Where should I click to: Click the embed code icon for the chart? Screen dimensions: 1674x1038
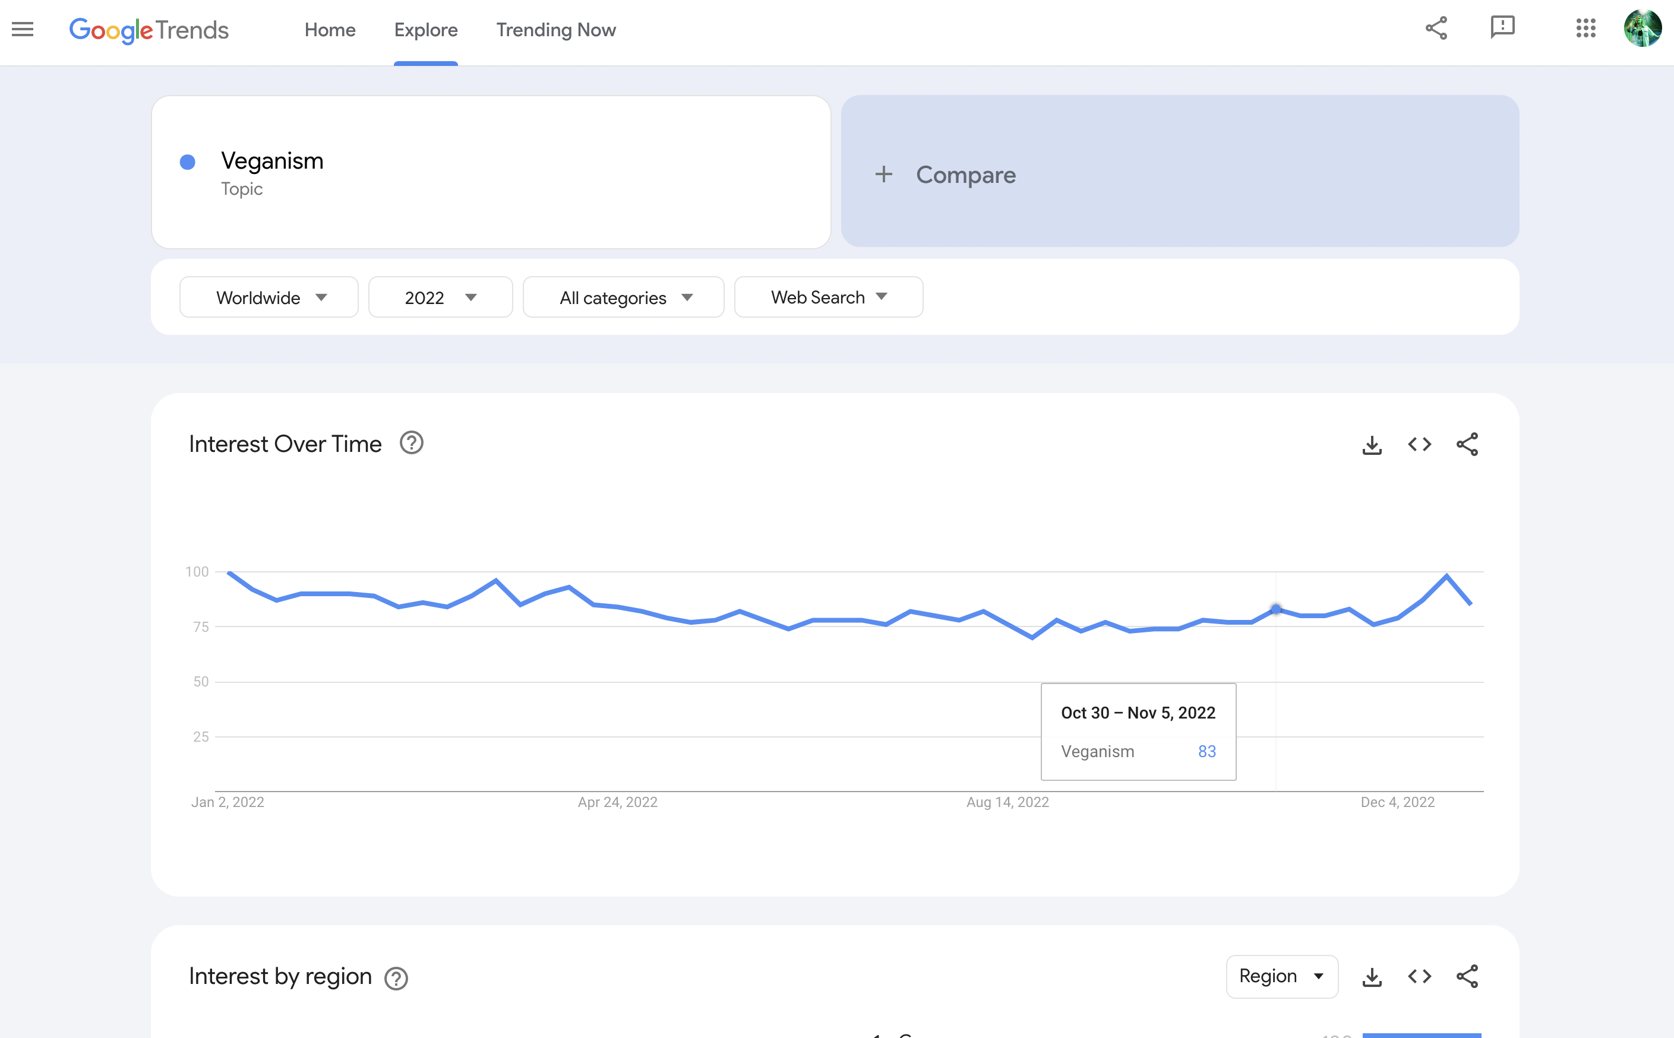click(x=1420, y=444)
